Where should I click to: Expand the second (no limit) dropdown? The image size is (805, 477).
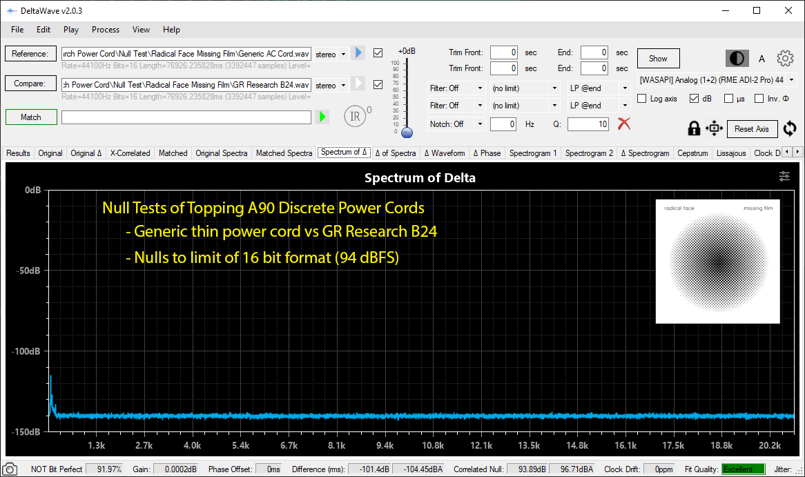point(525,105)
